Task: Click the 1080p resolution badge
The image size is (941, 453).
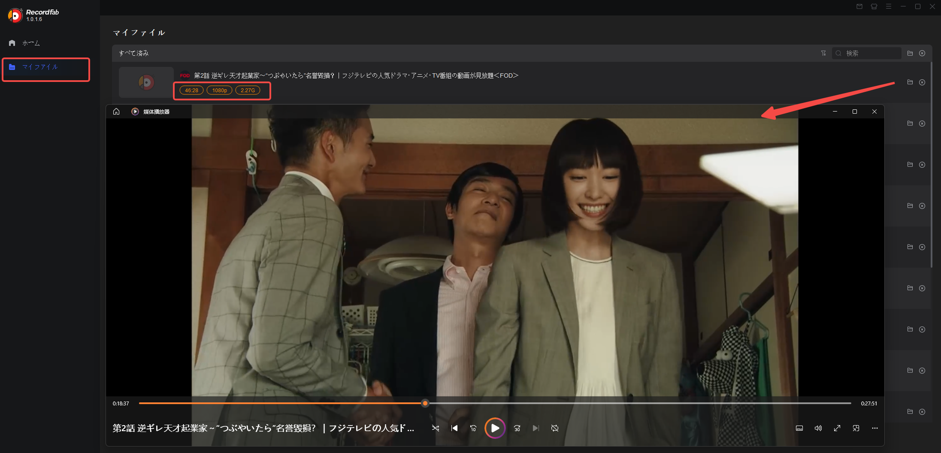Action: click(219, 90)
